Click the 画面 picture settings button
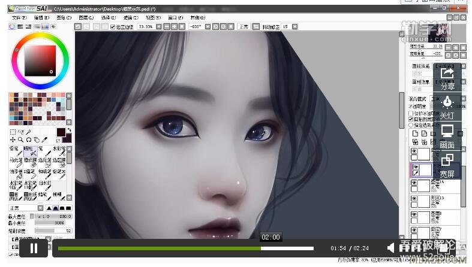The width and height of the screenshot is (472, 267). 447,137
